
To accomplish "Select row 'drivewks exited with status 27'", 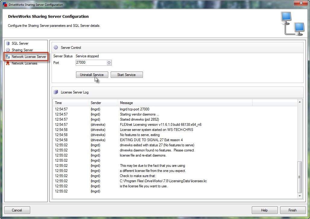I will point(175,145).
